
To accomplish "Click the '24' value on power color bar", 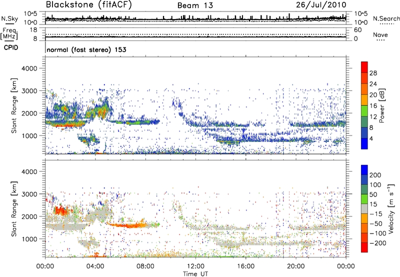I will (373, 84).
